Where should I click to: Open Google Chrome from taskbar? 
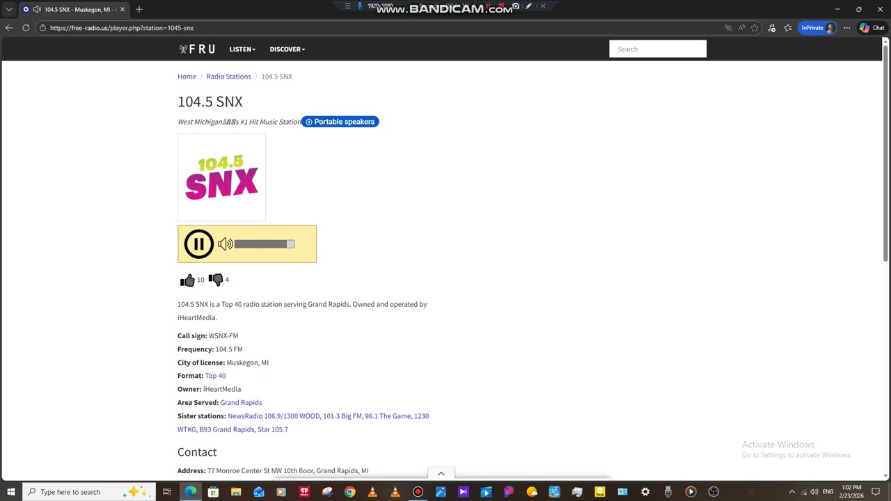pyautogui.click(x=349, y=492)
